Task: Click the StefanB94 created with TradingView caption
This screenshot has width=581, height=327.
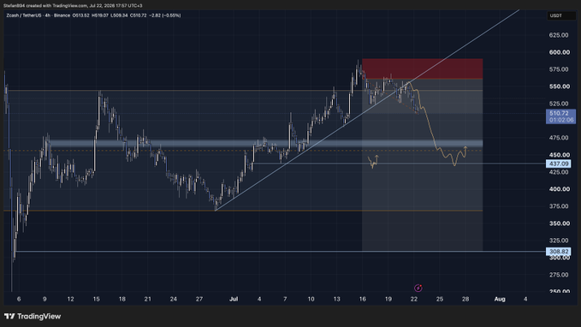Action: pos(73,5)
